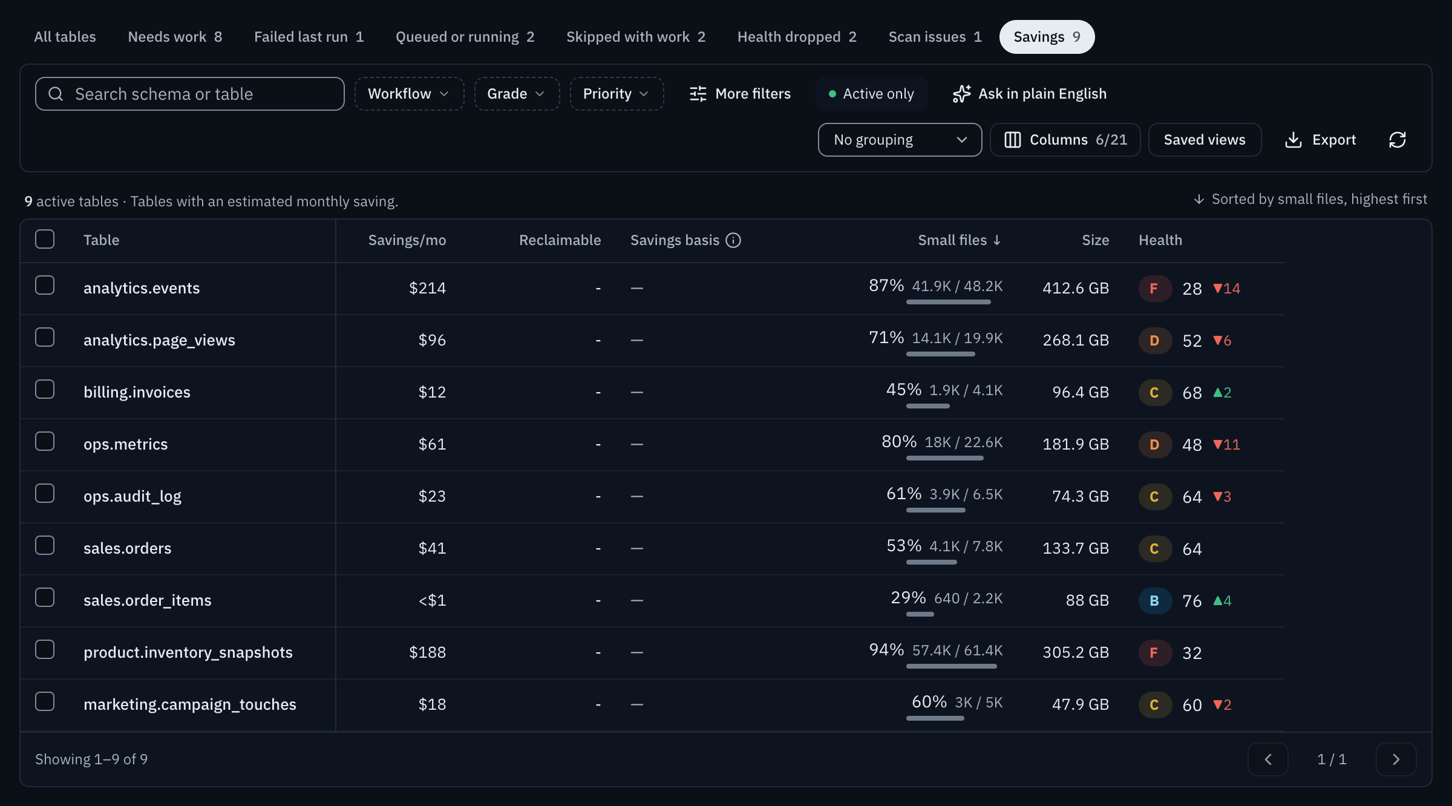Click the C grade badge for sales.orders

click(1154, 549)
